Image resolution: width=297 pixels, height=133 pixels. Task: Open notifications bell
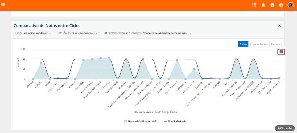coord(263,5)
